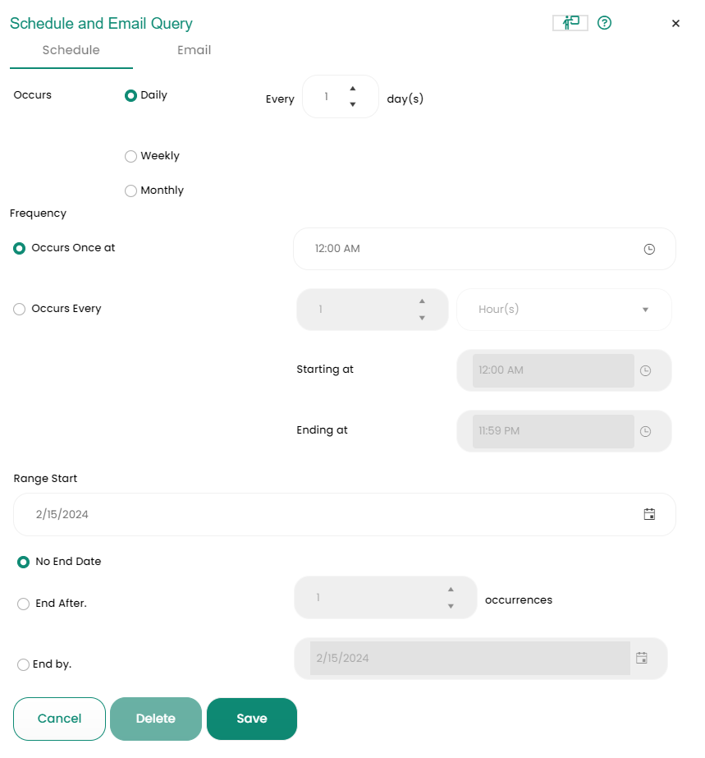
Task: Save the schedule settings
Action: tap(251, 719)
